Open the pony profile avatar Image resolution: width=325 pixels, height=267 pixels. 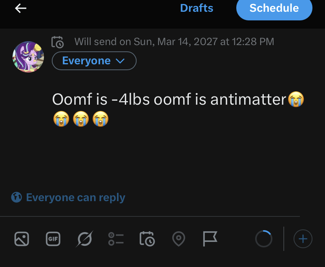tap(28, 57)
